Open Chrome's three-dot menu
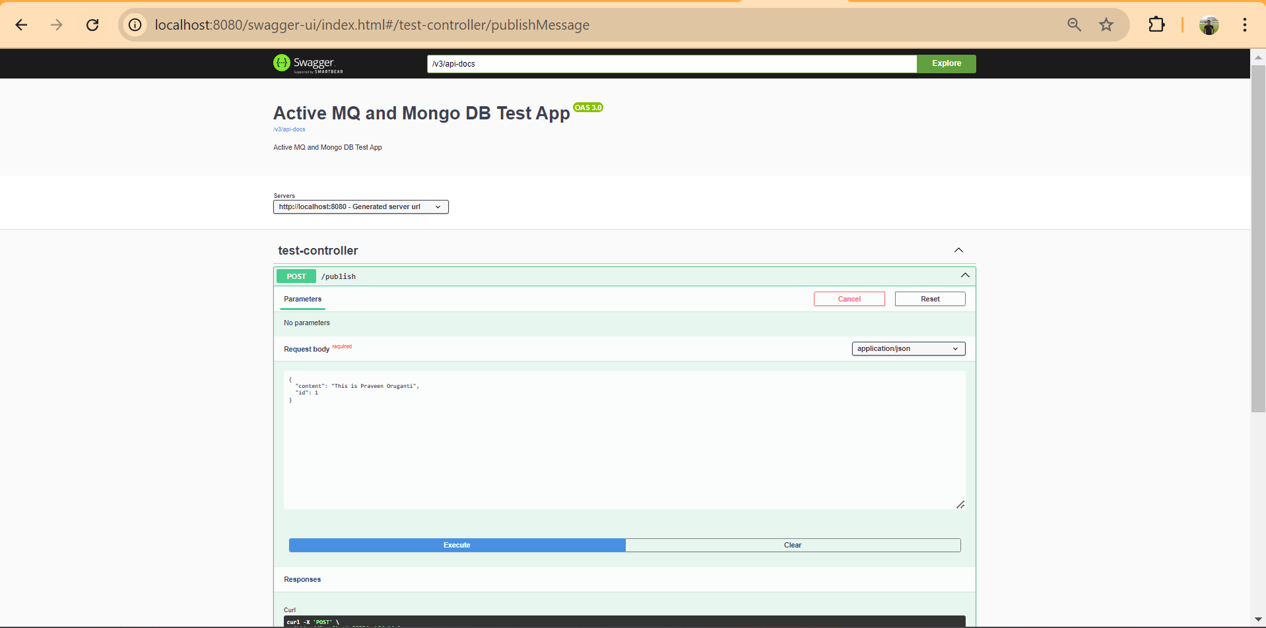1266x628 pixels. pos(1245,25)
